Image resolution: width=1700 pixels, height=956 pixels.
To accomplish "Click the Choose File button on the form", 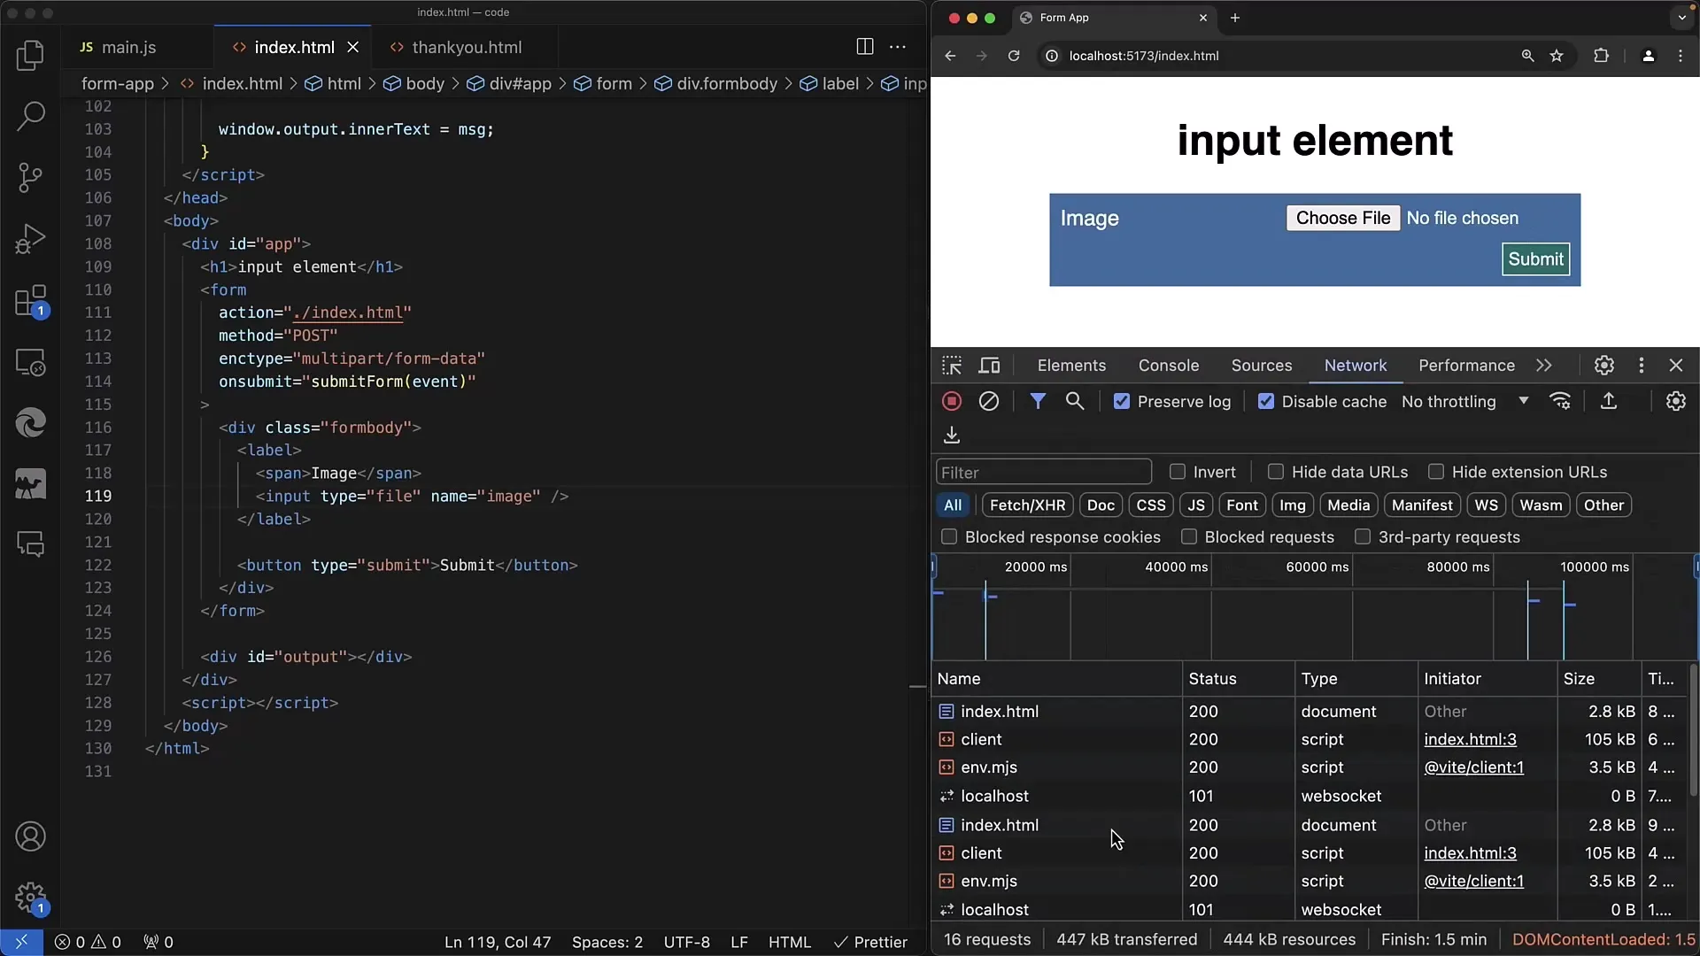I will click(1342, 217).
